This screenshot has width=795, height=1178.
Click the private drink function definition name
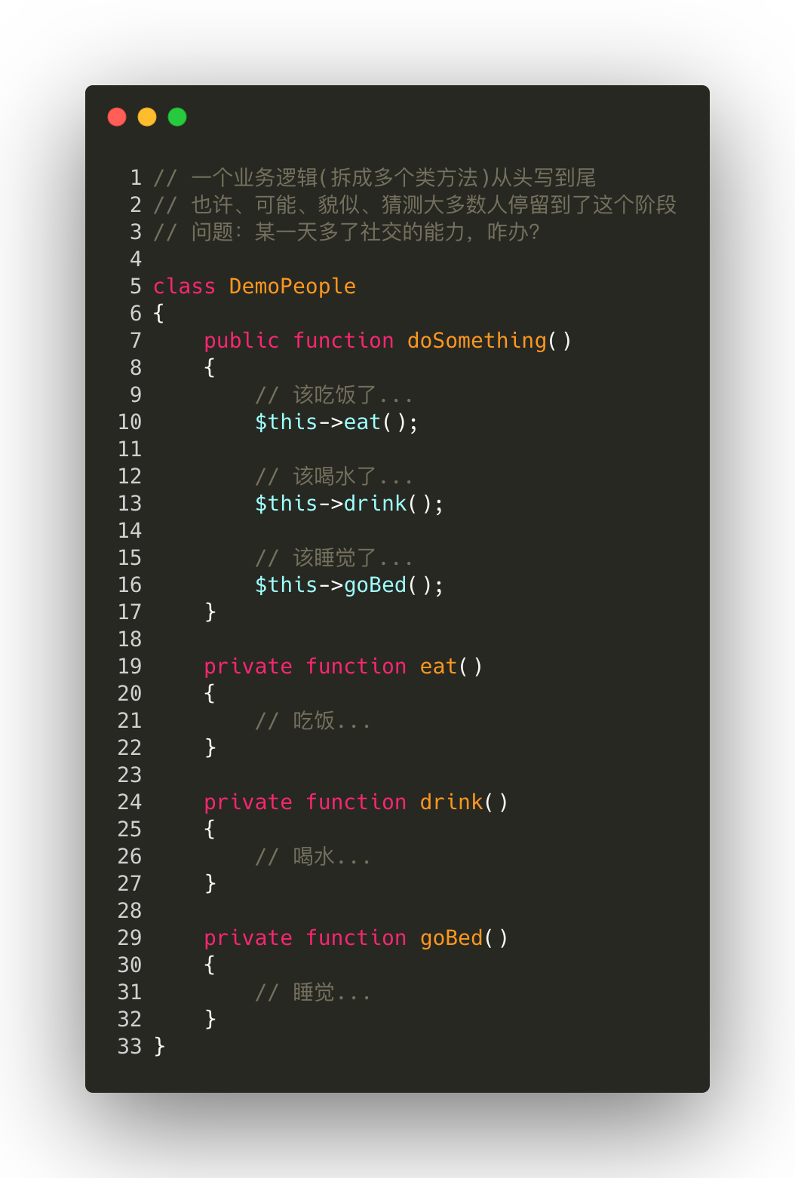click(x=451, y=802)
